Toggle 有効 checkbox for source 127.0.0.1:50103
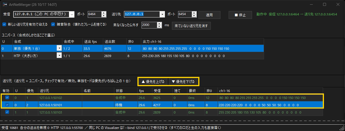Image resolution: width=345 pixels, height=131 pixels. 7,112
